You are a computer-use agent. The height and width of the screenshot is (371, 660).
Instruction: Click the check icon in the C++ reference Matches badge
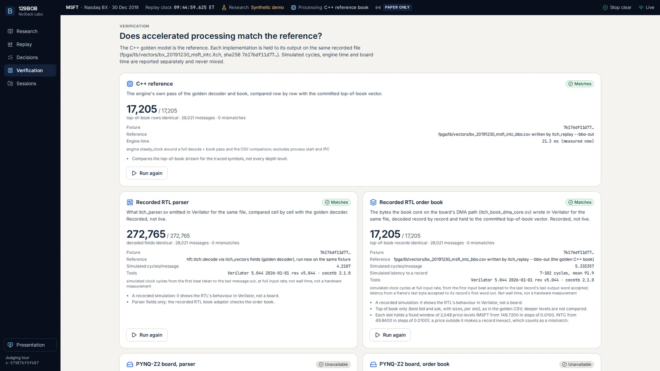[x=570, y=84]
